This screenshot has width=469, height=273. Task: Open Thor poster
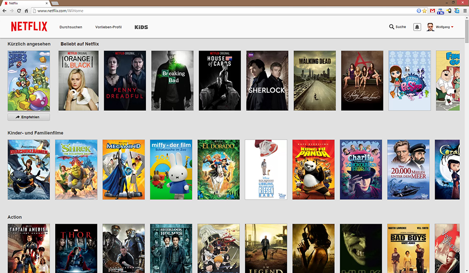point(76,249)
